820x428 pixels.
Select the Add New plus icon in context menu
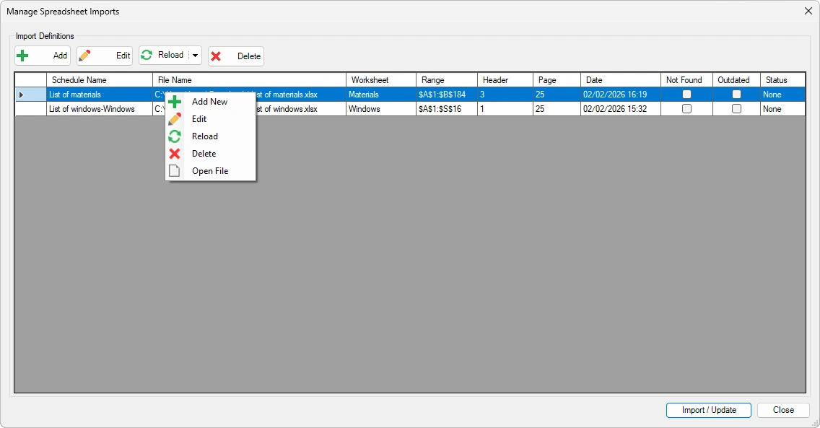point(175,102)
